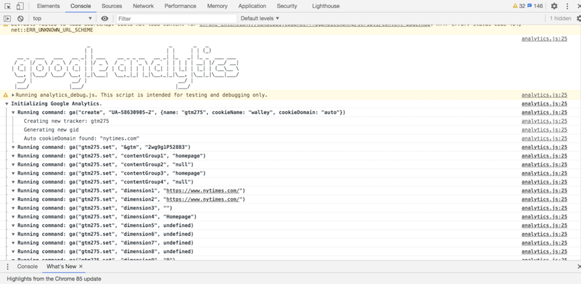Open the Default levels dropdown
The image size is (581, 284).
tap(260, 19)
